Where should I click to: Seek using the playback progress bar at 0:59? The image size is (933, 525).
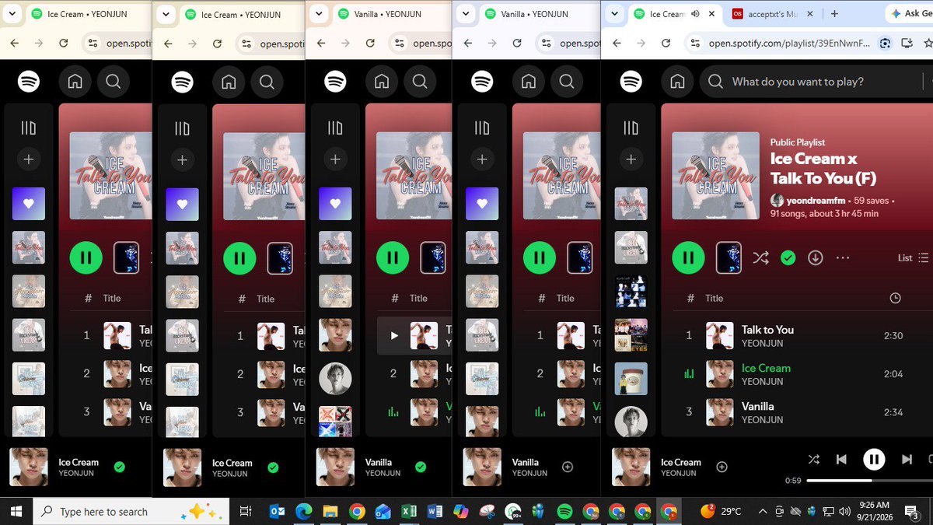click(x=869, y=480)
